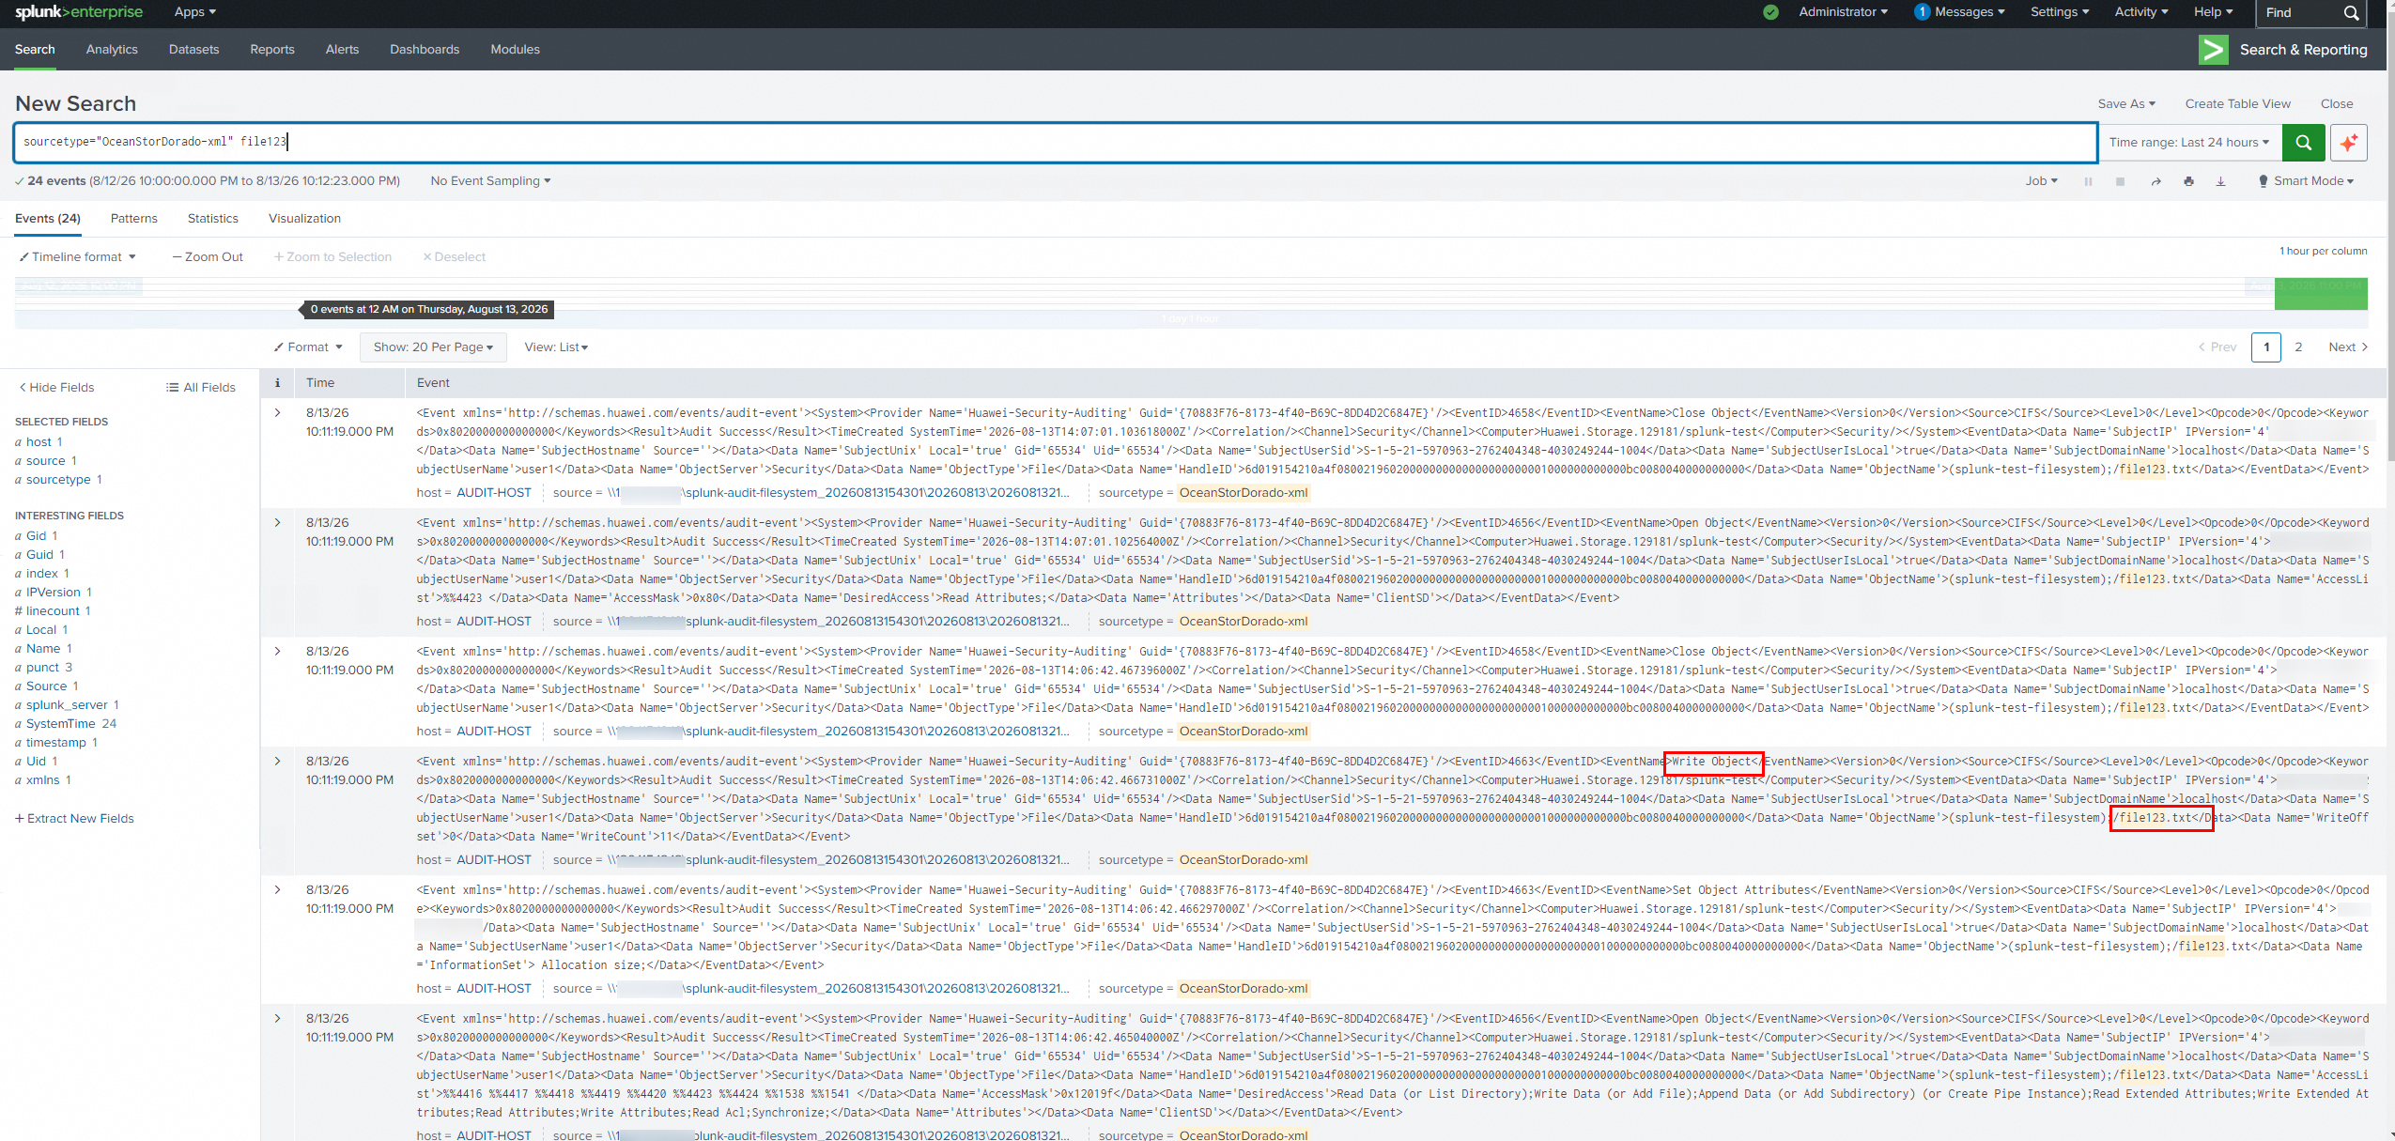Change Show 20 Per Page setting
Screen dimensions: 2395x1141
tap(433, 347)
